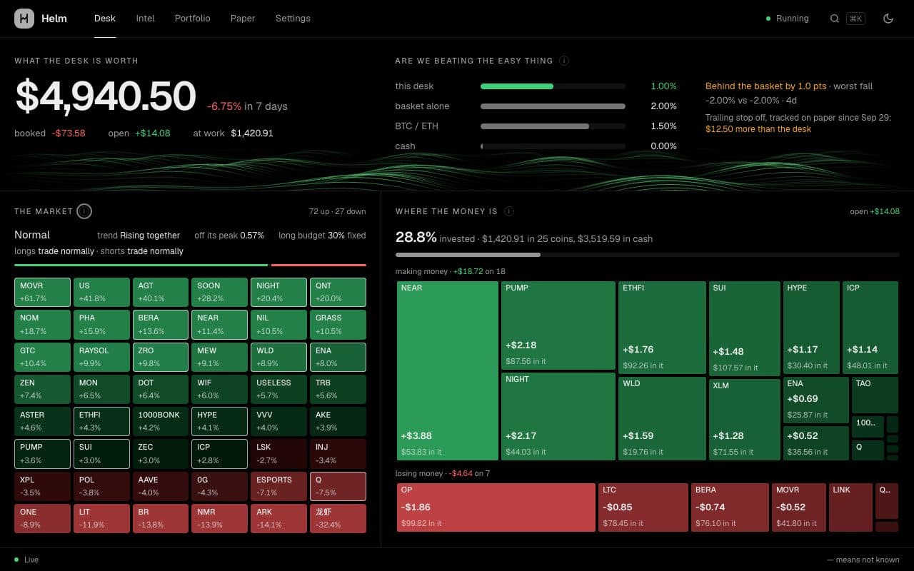This screenshot has height=571, width=914.
Task: Select the NIGHT +20.4% market tile
Action: [x=279, y=292]
